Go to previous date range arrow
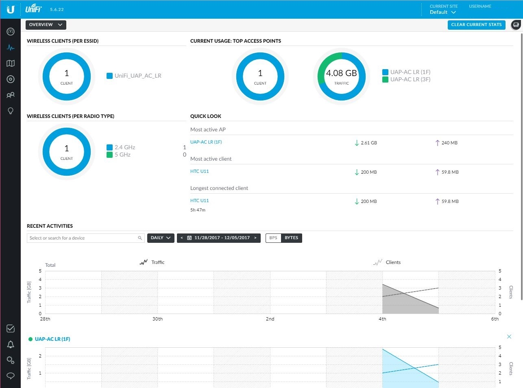 (181, 238)
